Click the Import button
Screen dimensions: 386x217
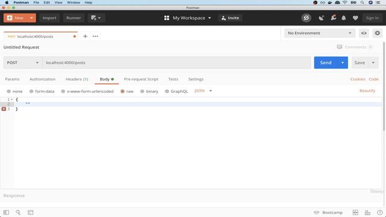pos(49,18)
